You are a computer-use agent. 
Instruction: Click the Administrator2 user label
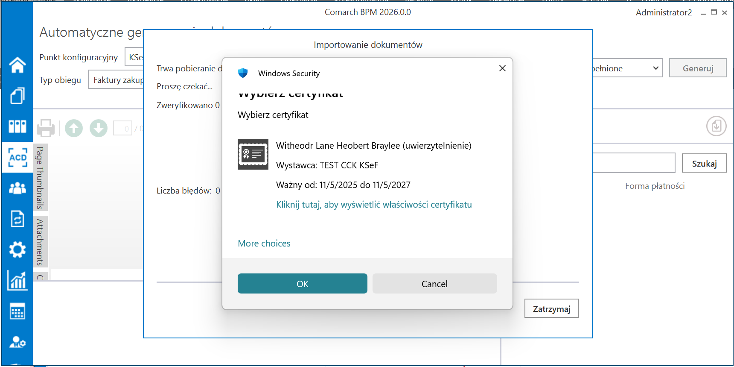[664, 12]
